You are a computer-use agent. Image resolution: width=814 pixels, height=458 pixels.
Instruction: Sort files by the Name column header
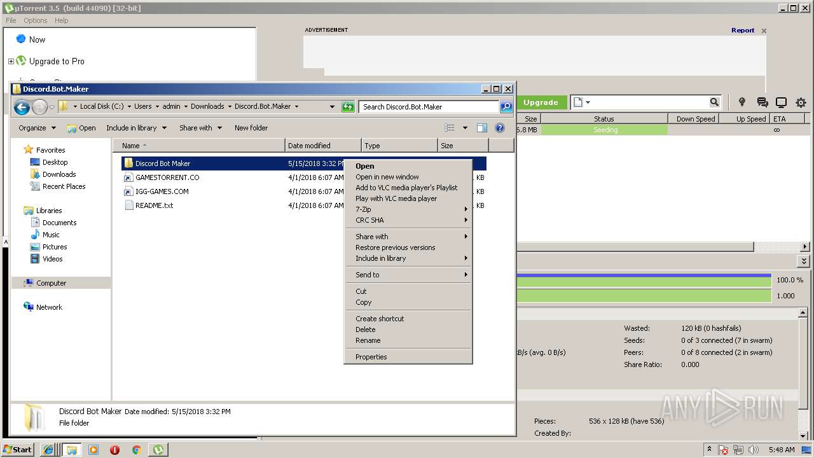(199, 146)
